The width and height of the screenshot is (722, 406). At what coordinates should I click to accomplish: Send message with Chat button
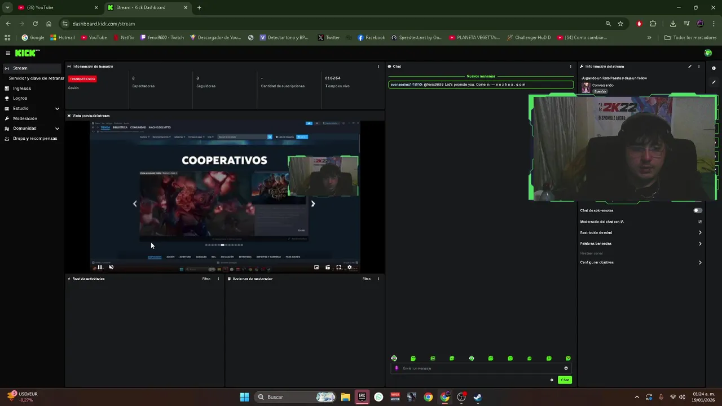tap(565, 380)
